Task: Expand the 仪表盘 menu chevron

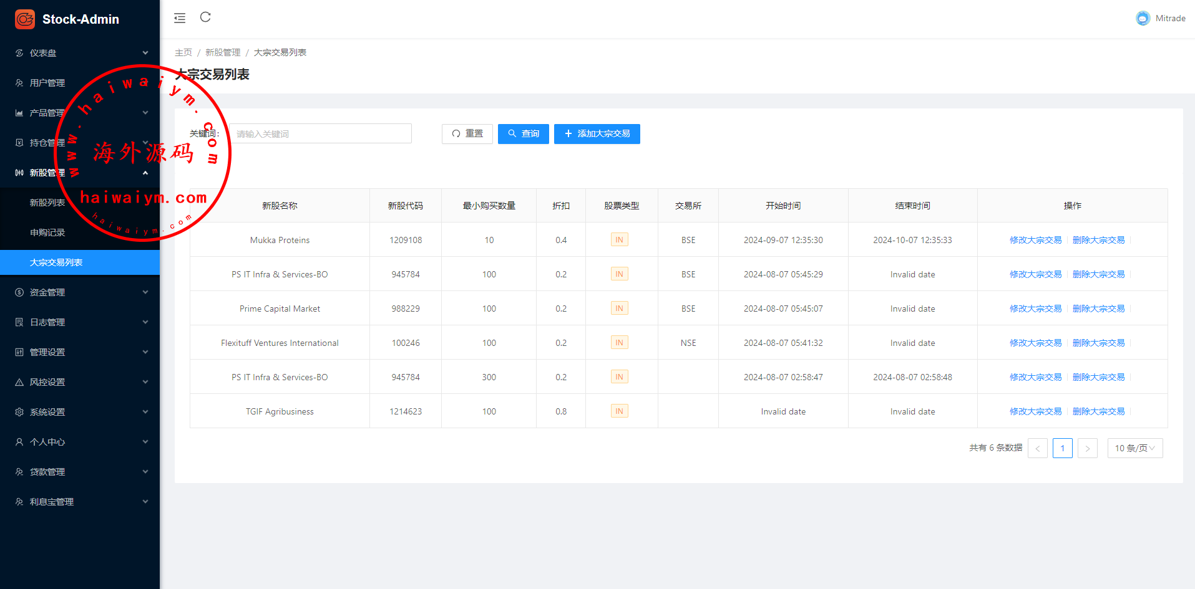Action: click(x=145, y=53)
